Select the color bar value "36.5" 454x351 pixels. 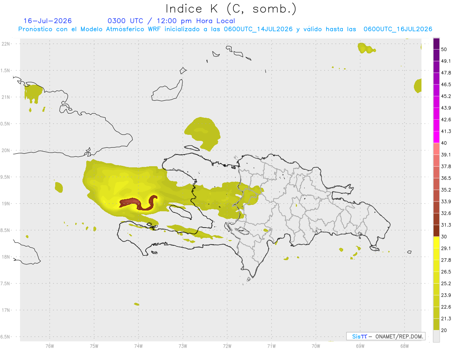[x=446, y=178]
